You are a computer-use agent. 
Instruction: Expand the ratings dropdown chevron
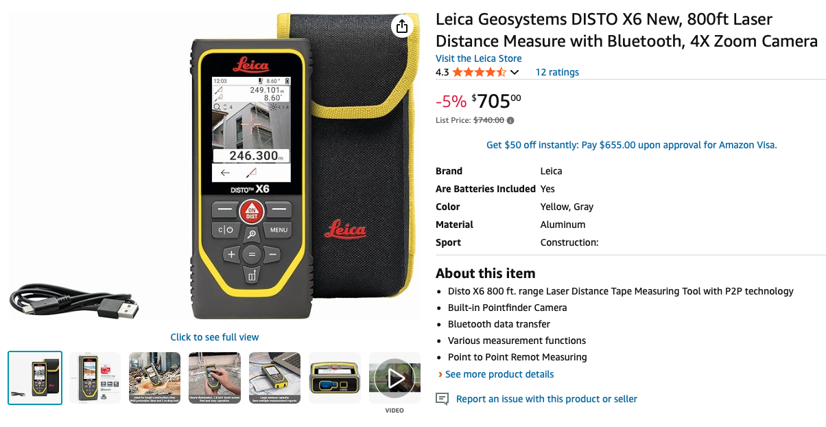[515, 72]
